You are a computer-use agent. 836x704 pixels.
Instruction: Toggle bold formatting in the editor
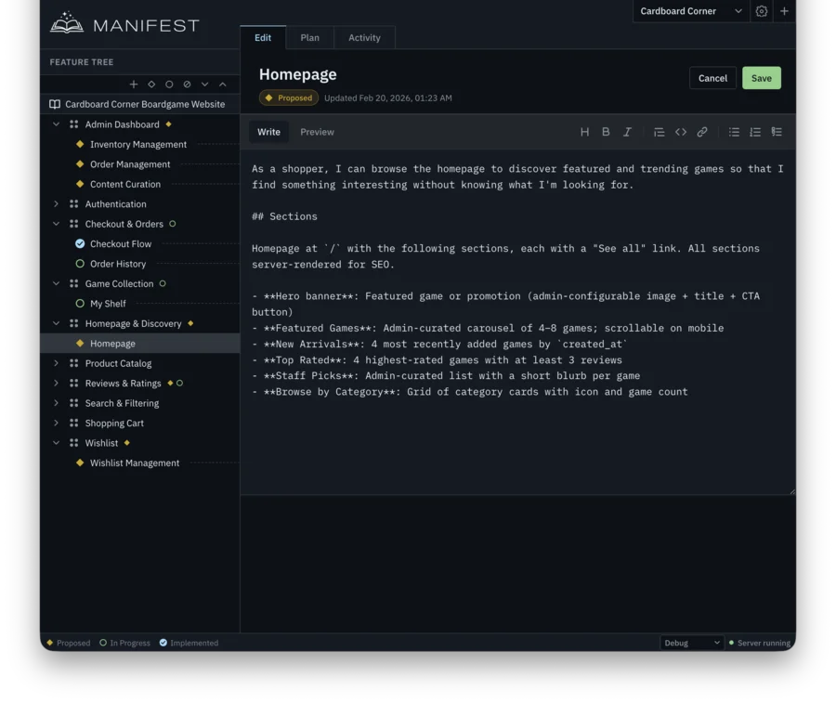[606, 132]
